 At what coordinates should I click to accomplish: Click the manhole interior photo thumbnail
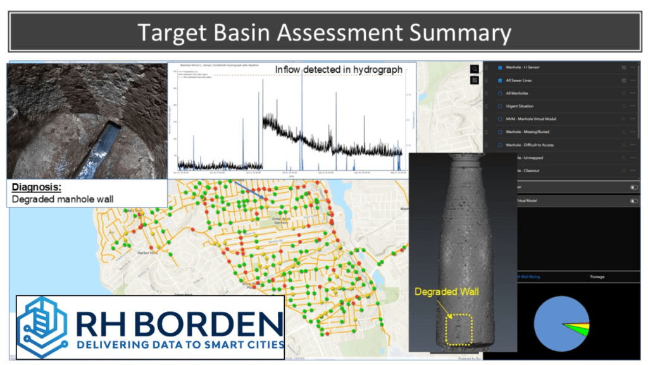[87, 120]
